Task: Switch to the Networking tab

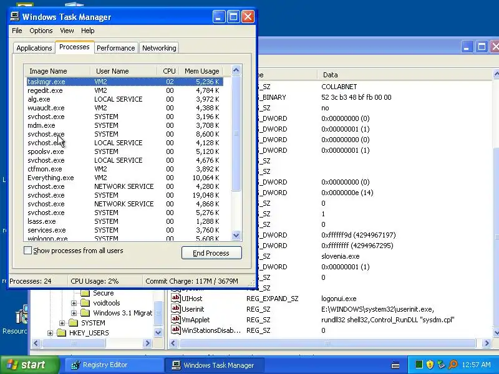Action: [x=159, y=48]
